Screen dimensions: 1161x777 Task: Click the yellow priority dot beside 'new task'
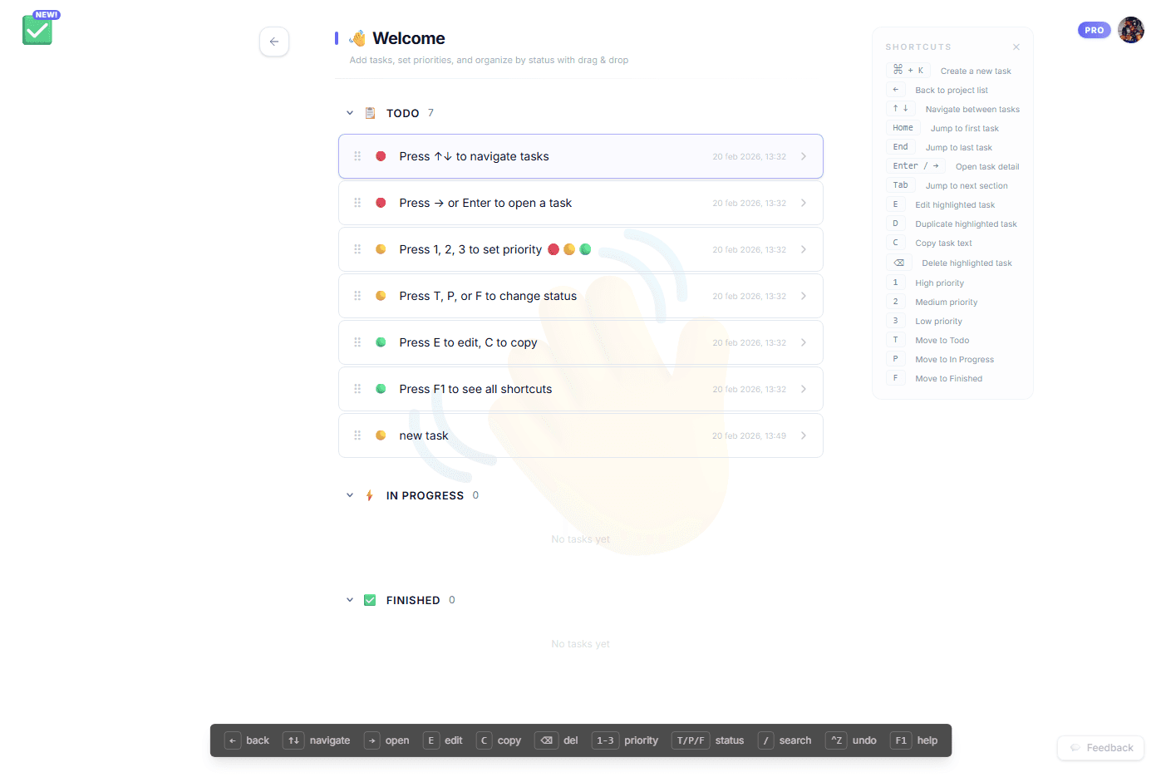pos(381,435)
